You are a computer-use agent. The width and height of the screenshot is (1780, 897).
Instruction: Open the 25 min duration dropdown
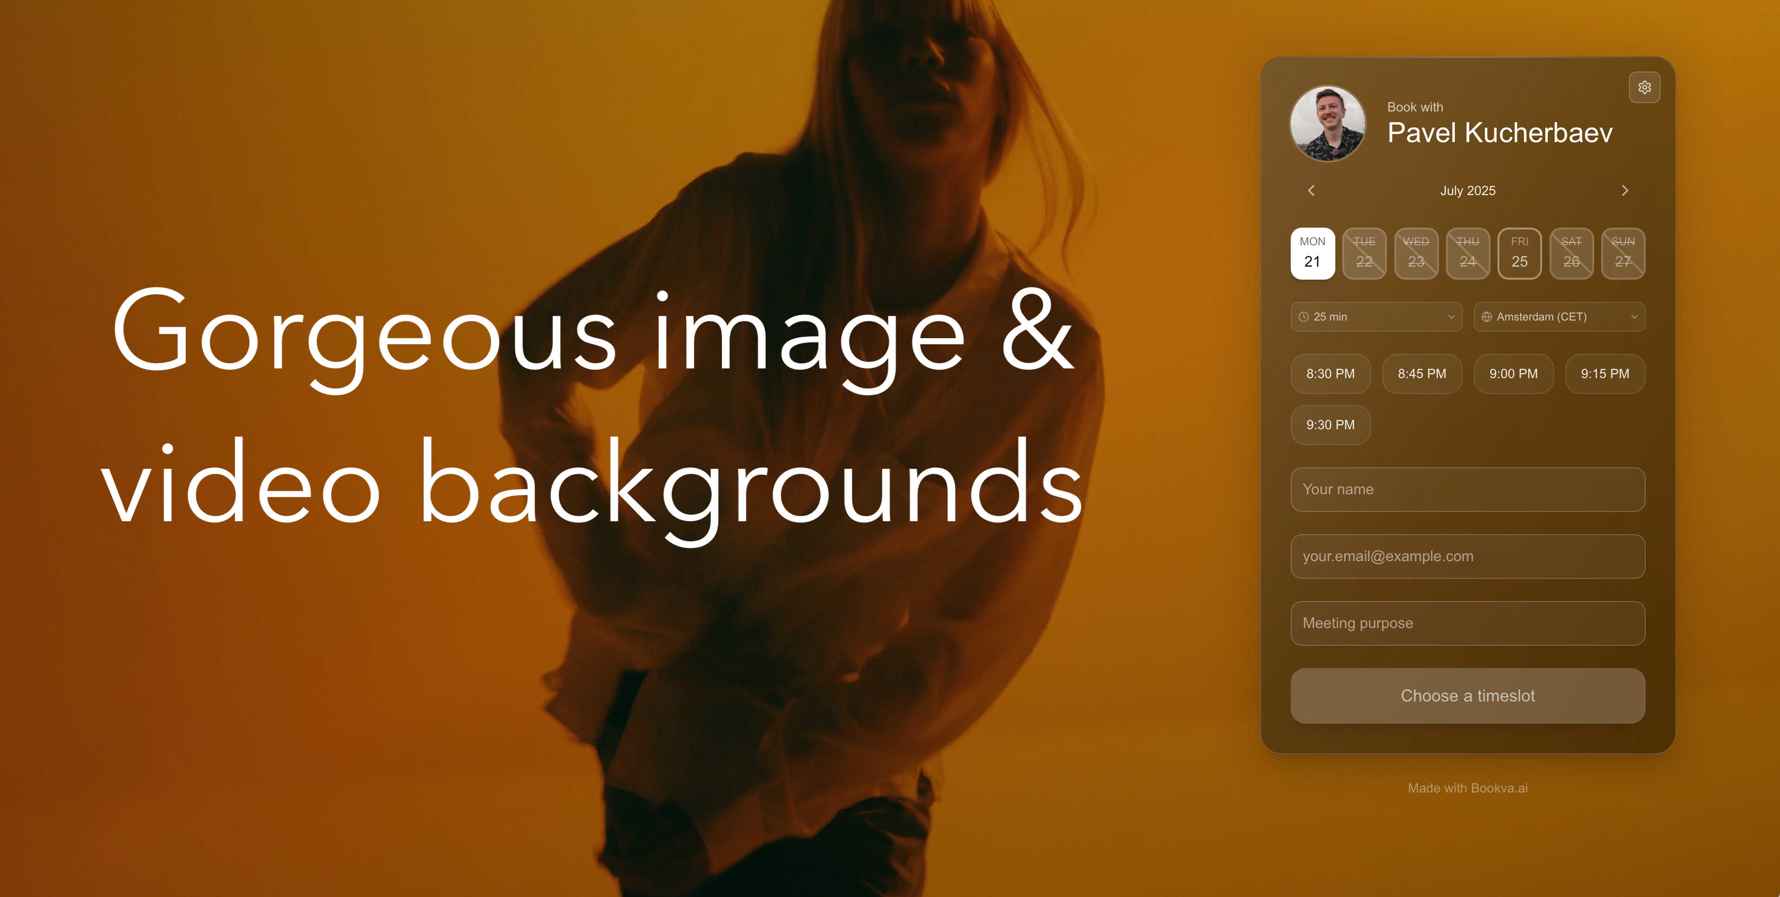pyautogui.click(x=1375, y=316)
